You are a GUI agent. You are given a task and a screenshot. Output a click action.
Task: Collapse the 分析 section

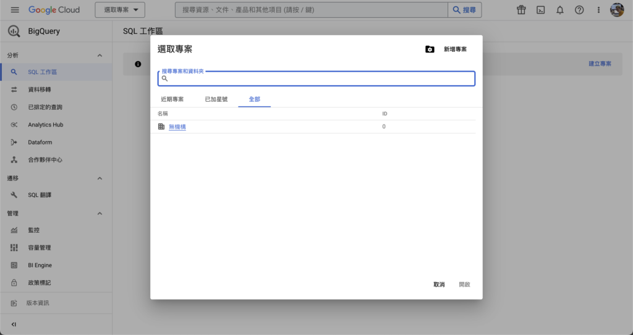point(100,56)
